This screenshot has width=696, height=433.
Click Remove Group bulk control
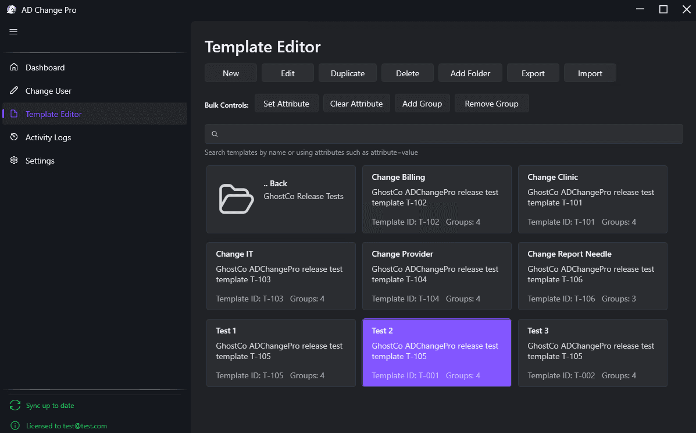click(491, 104)
